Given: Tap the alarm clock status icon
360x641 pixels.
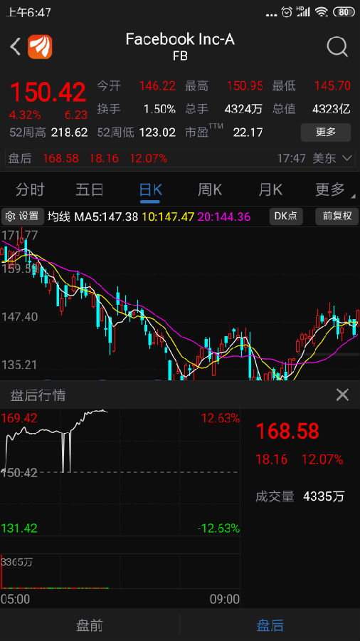Looking at the screenshot, I should coord(287,12).
